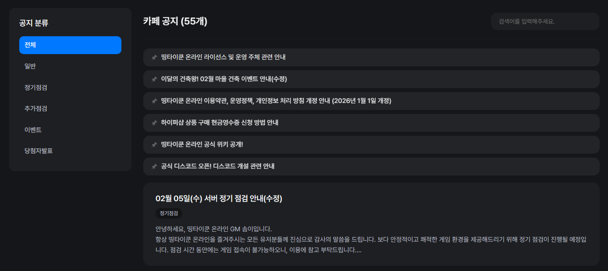
Task: Focus the 검색어를 입력해주세요 search field
Action: 545,21
